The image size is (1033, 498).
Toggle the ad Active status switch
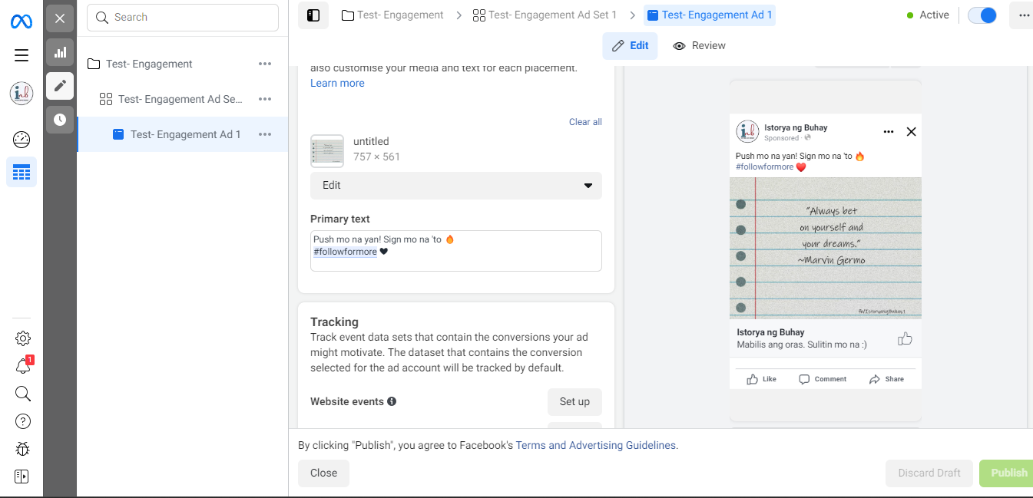[x=982, y=15]
